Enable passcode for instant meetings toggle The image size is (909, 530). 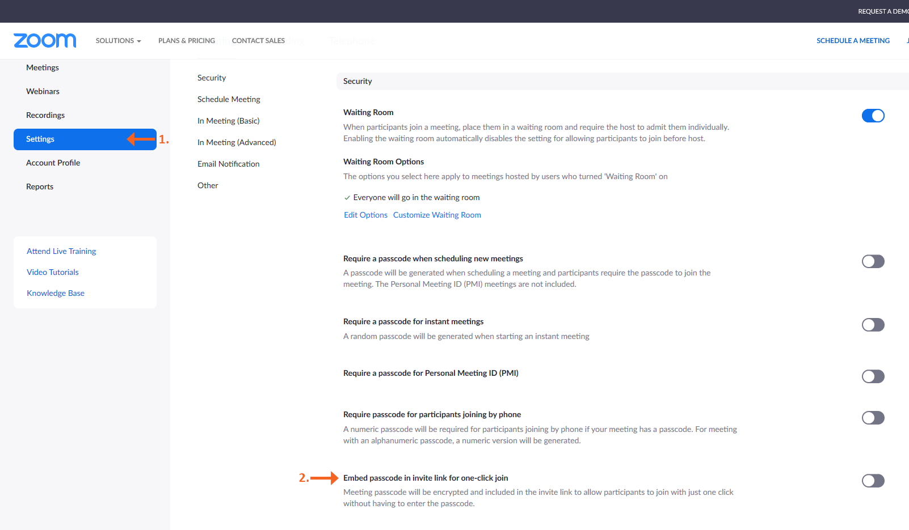873,325
